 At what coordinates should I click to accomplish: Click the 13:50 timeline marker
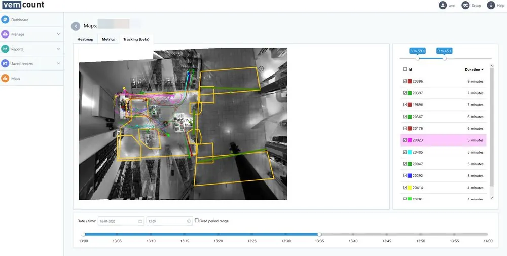coord(420,234)
